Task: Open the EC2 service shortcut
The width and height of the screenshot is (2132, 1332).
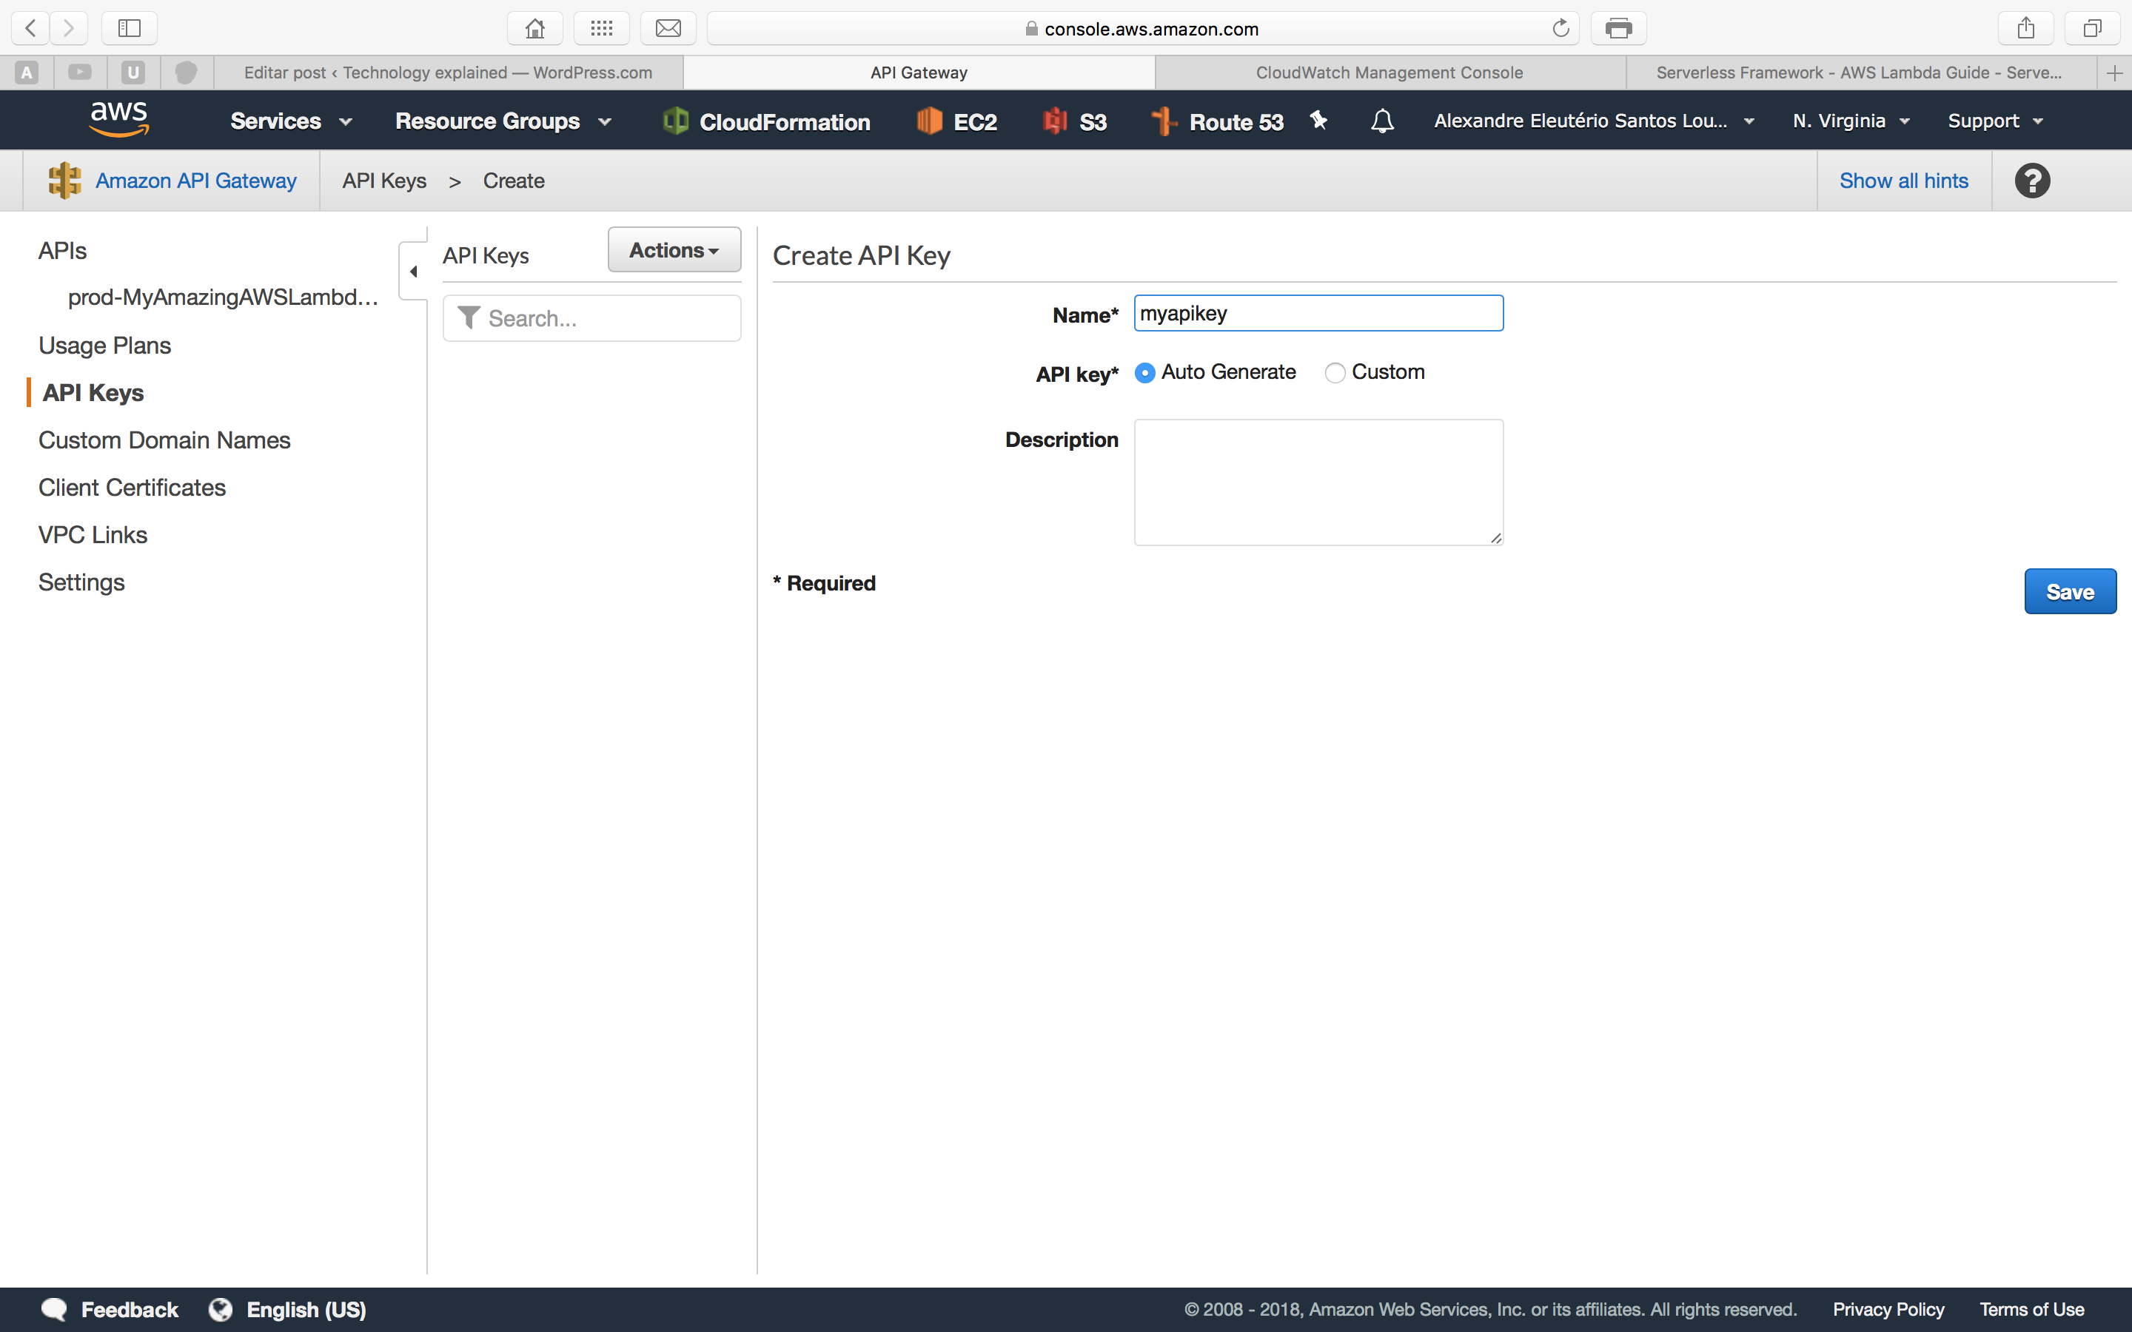Action: pos(956,121)
